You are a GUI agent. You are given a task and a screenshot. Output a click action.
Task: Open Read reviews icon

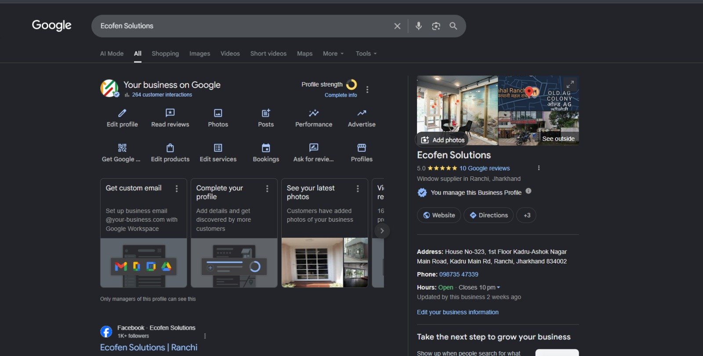tap(170, 113)
